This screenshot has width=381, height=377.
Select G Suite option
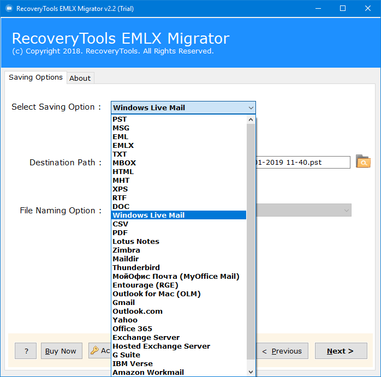[x=178, y=355]
